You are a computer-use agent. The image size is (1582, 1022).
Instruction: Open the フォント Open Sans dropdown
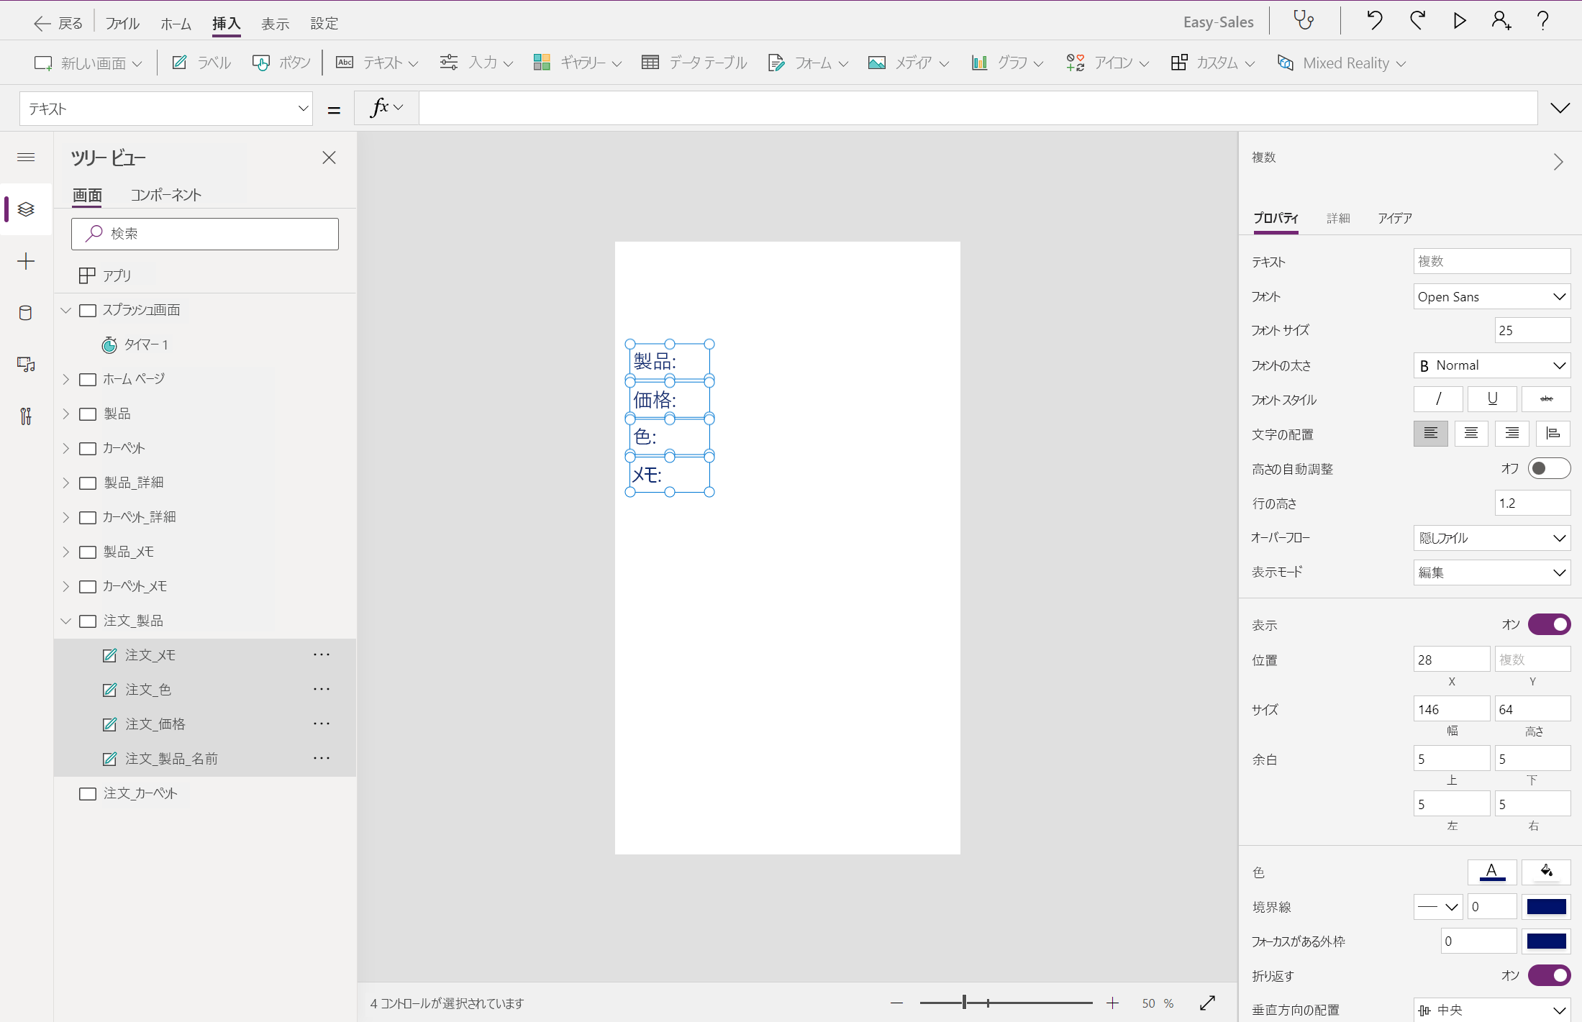tap(1491, 296)
